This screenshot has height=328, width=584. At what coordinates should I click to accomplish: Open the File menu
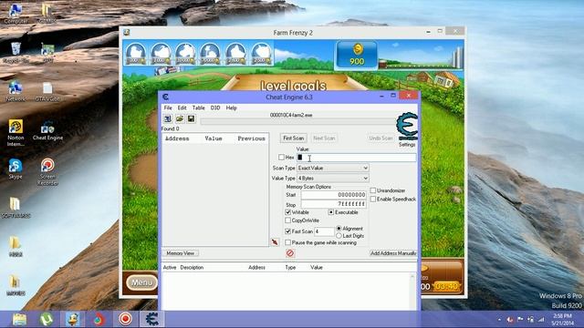tap(168, 108)
